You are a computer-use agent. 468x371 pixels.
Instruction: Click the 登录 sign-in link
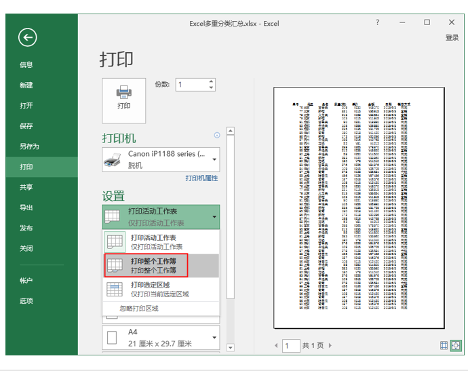(452, 37)
